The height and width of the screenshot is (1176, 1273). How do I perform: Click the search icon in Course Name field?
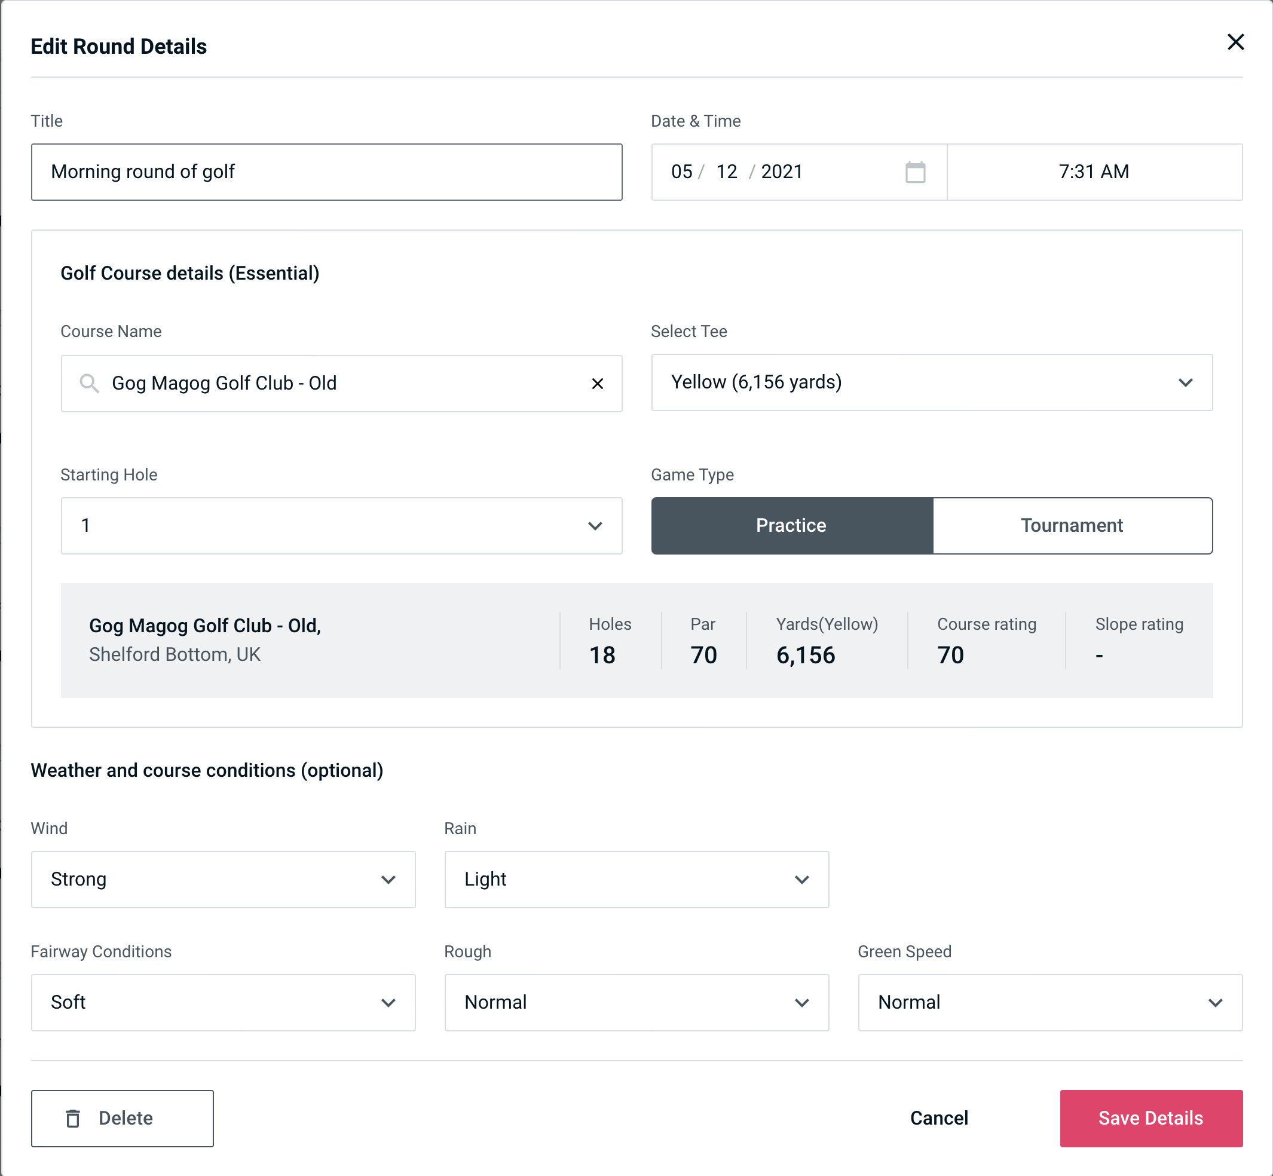[88, 384]
